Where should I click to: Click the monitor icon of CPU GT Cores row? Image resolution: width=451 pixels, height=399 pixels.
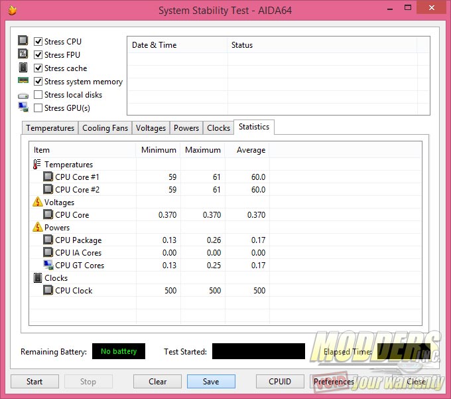[x=48, y=265]
